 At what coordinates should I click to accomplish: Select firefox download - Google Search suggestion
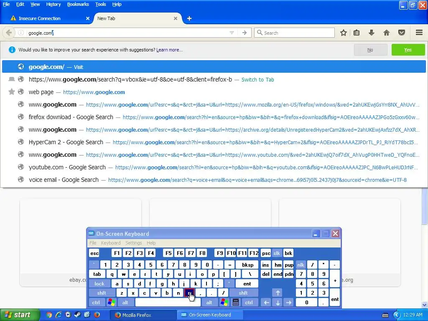click(214, 117)
